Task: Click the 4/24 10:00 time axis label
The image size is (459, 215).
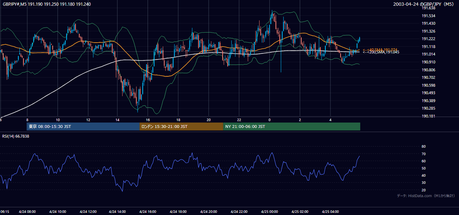Action: coord(57,212)
